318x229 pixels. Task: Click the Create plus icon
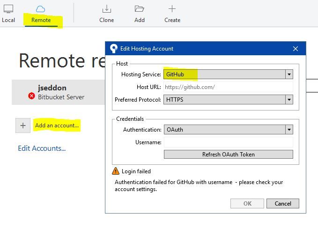tap(172, 9)
